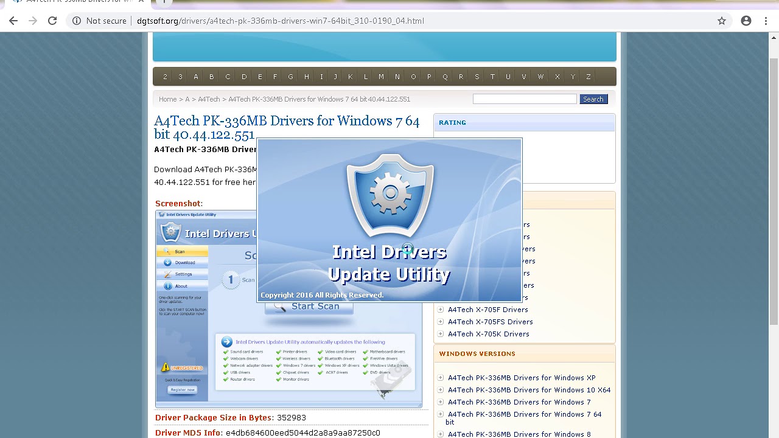
Task: Open the Chrome profile account icon
Action: click(746, 21)
